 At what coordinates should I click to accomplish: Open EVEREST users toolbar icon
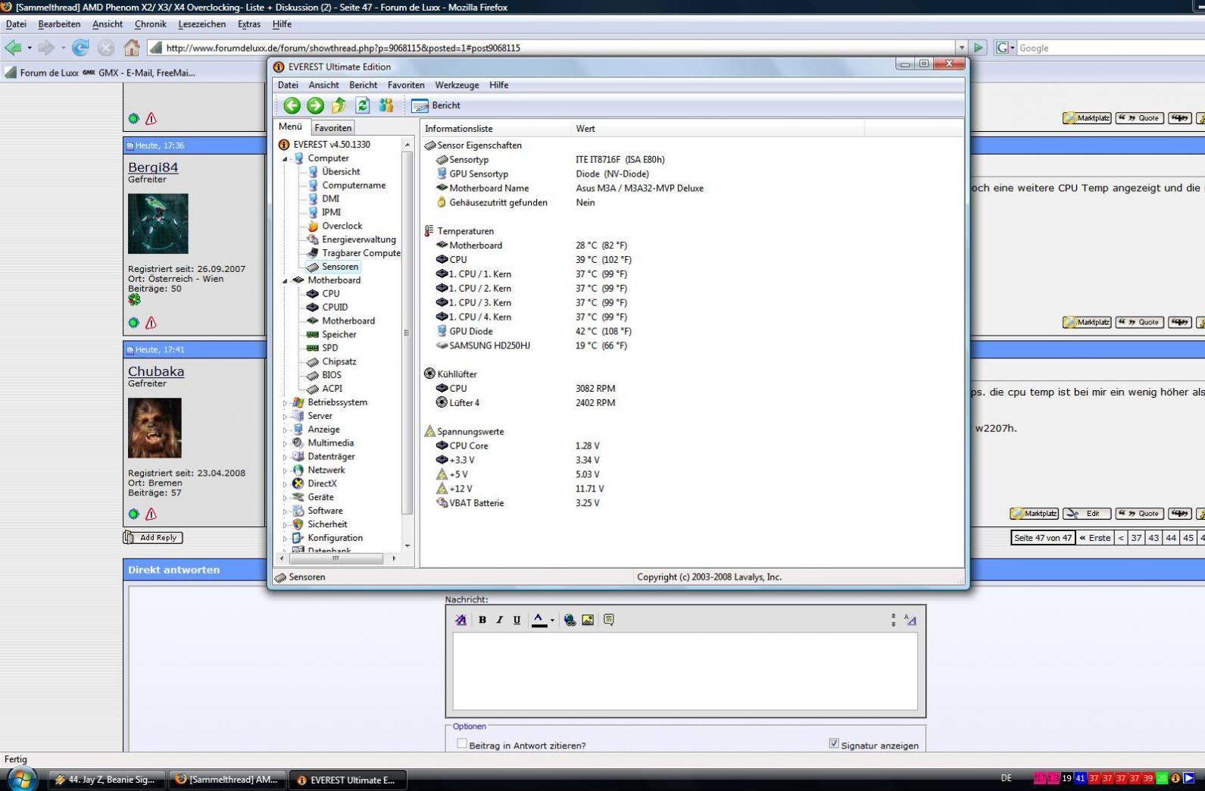386,105
